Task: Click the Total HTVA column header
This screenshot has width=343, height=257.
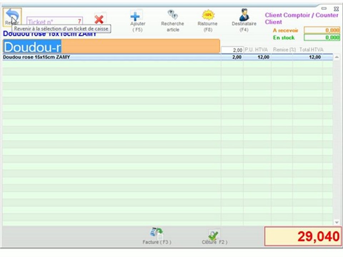Action: [x=311, y=50]
